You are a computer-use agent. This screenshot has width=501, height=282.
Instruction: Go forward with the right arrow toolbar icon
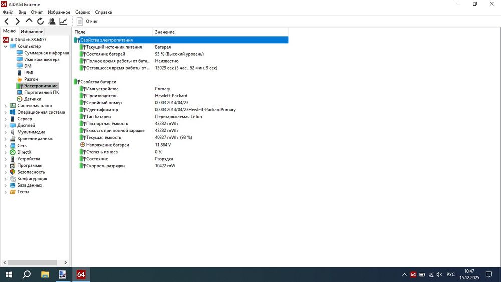click(18, 21)
